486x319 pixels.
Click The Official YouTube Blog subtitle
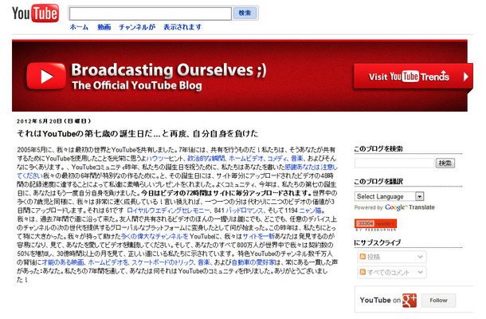click(137, 85)
